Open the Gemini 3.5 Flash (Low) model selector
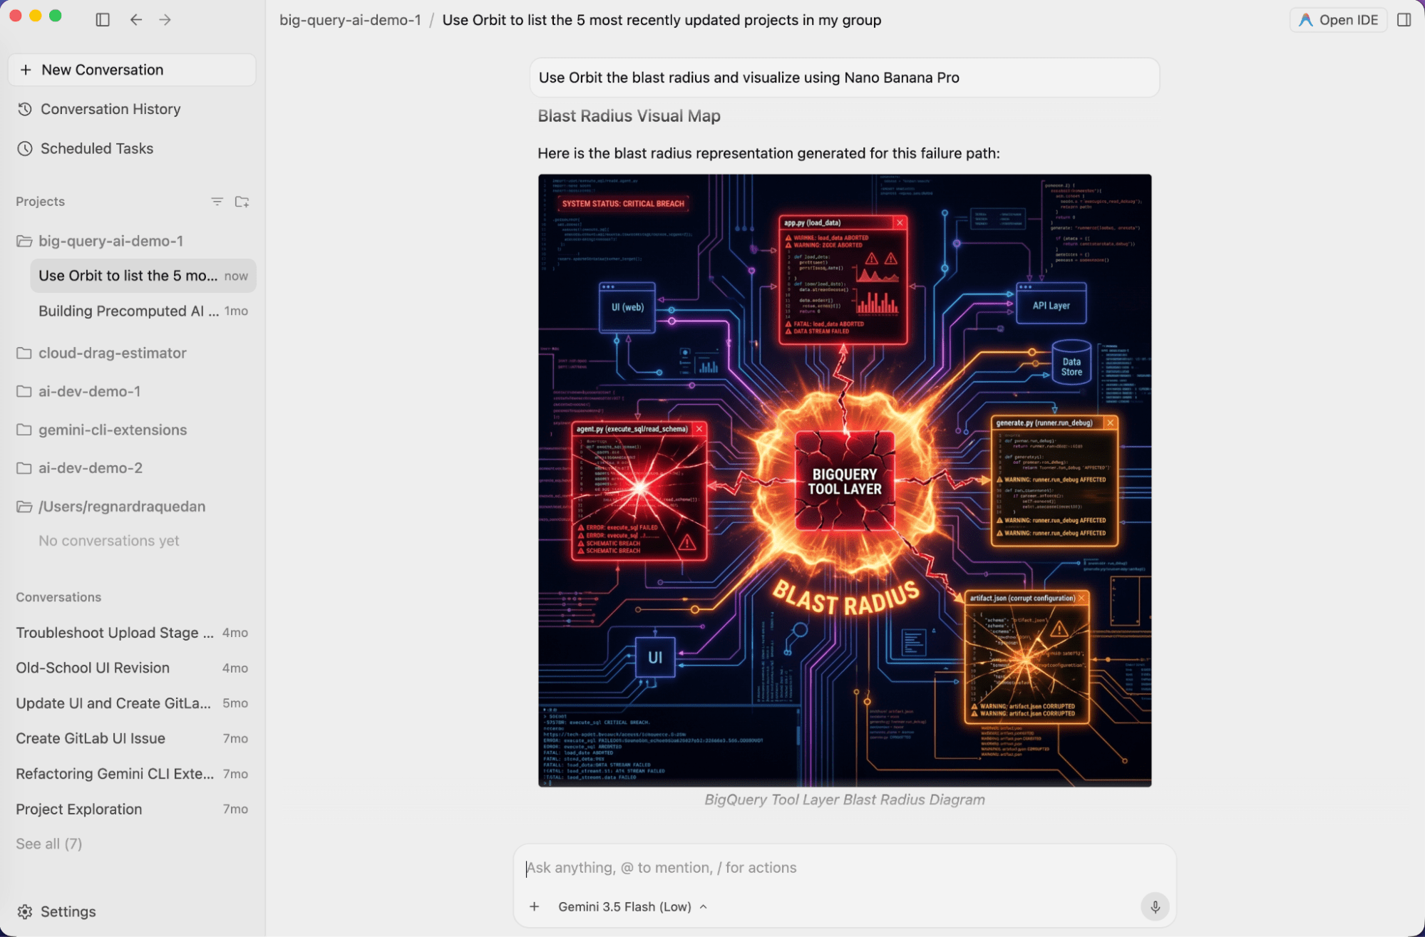The height and width of the screenshot is (937, 1425). 632,906
